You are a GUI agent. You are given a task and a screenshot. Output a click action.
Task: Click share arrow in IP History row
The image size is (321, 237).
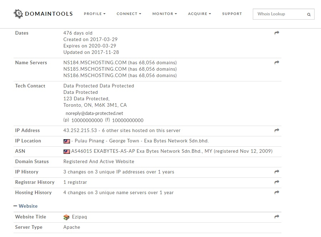[x=277, y=172]
